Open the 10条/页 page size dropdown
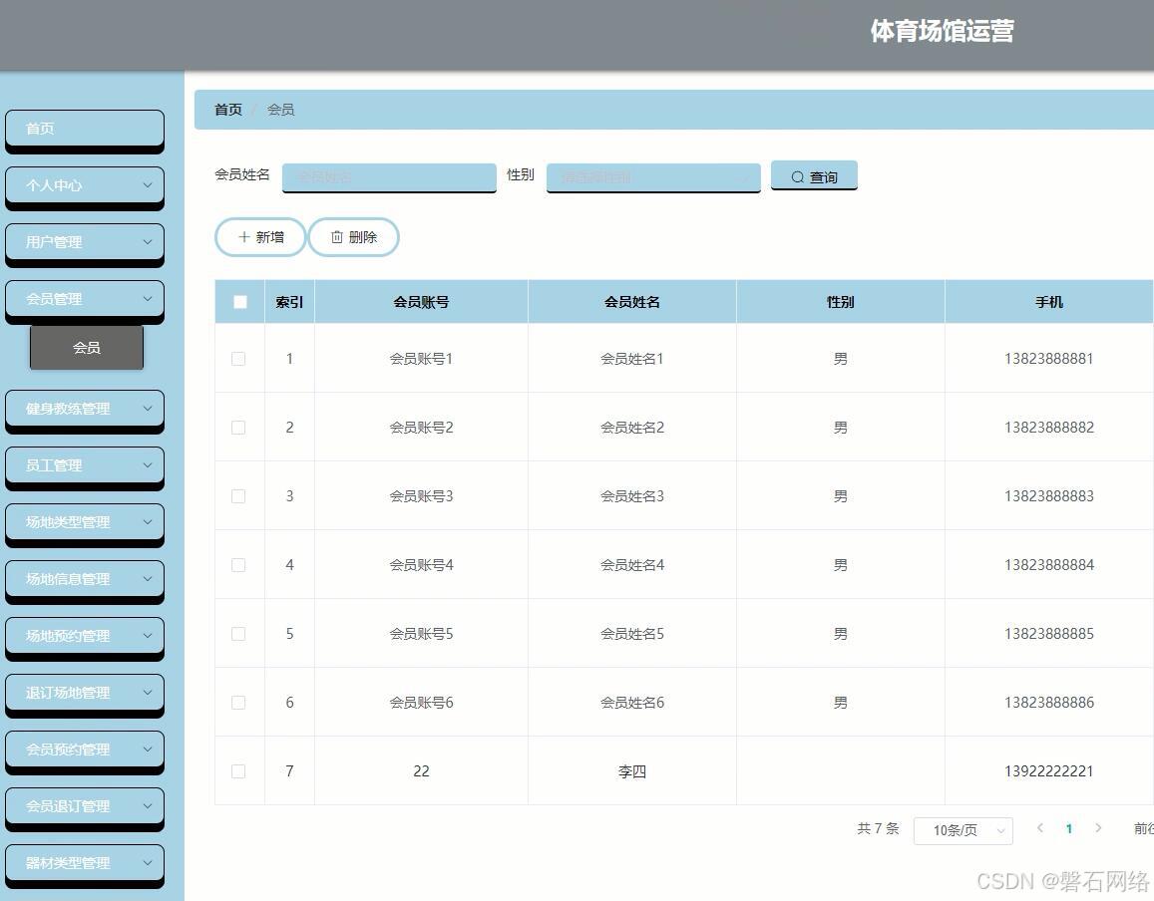This screenshot has width=1154, height=901. coord(962,830)
